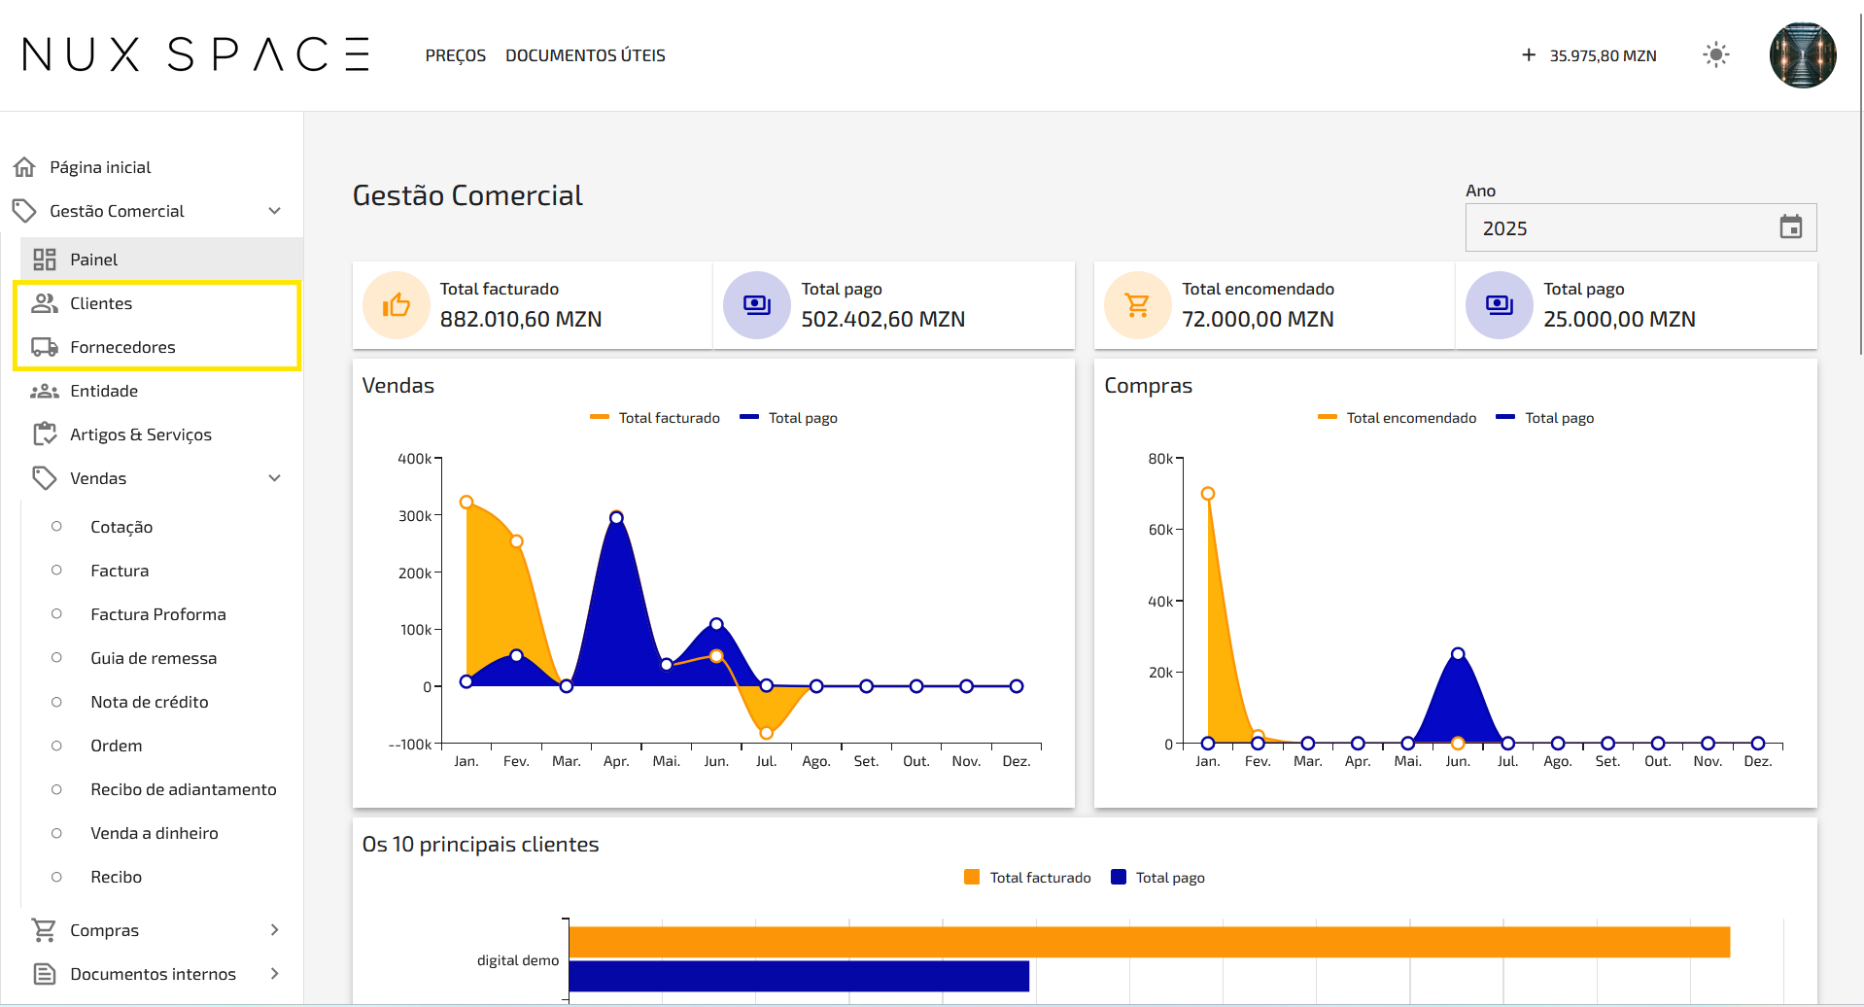
Task: Collapse the Gestão Comercial chevron
Action: point(275,211)
